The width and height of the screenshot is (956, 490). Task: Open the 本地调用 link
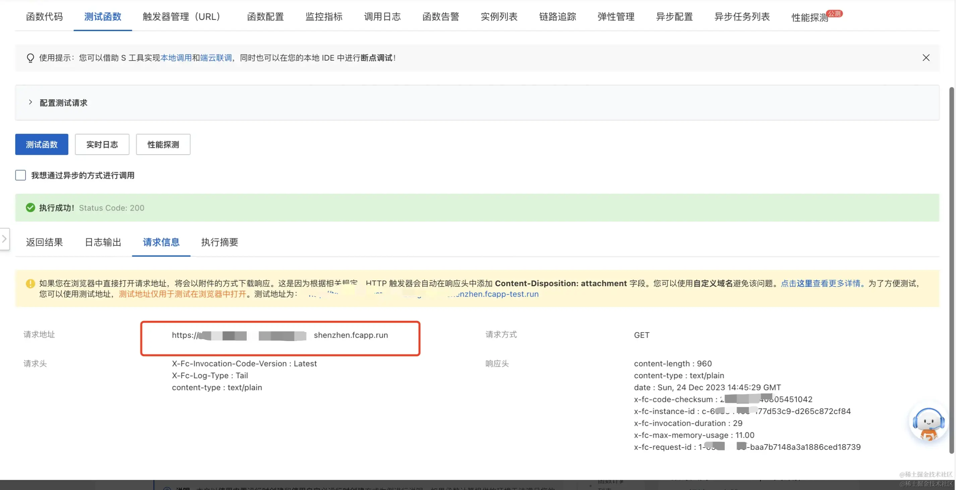tap(176, 58)
